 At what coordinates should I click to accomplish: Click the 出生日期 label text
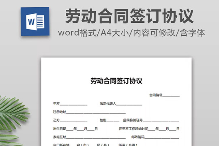60,129
